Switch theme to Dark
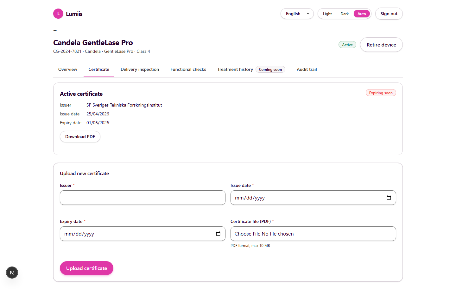The image size is (456, 307). [x=345, y=14]
